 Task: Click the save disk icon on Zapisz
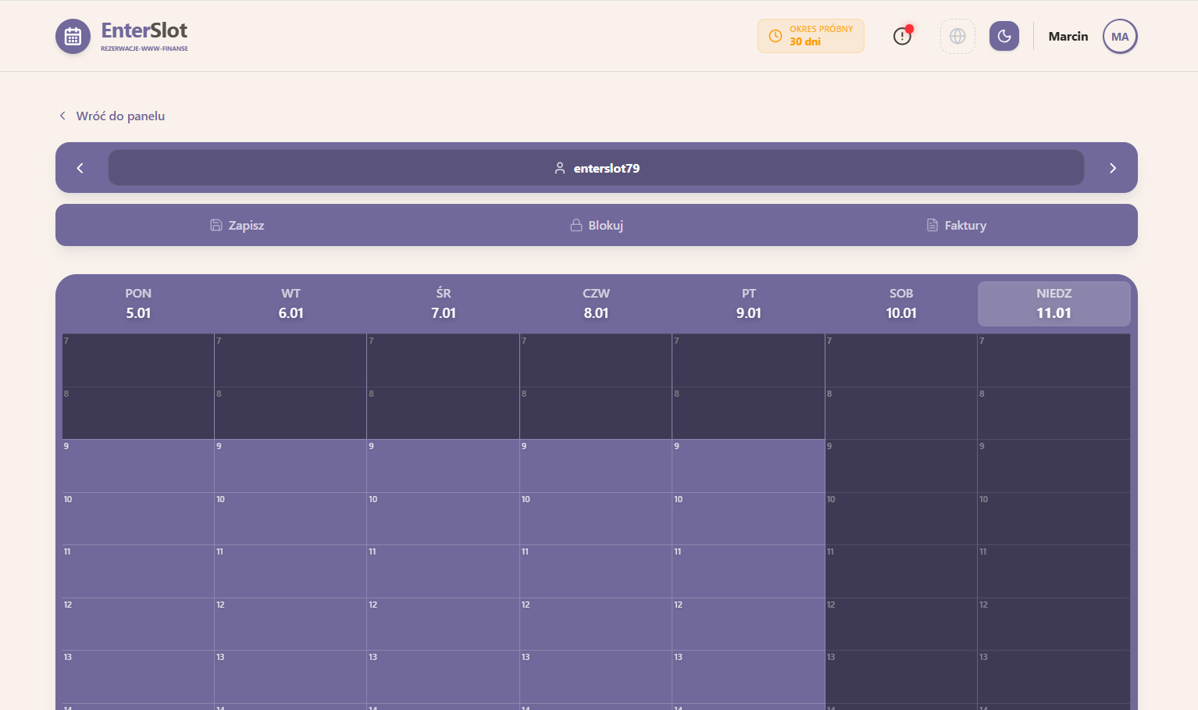click(x=216, y=225)
